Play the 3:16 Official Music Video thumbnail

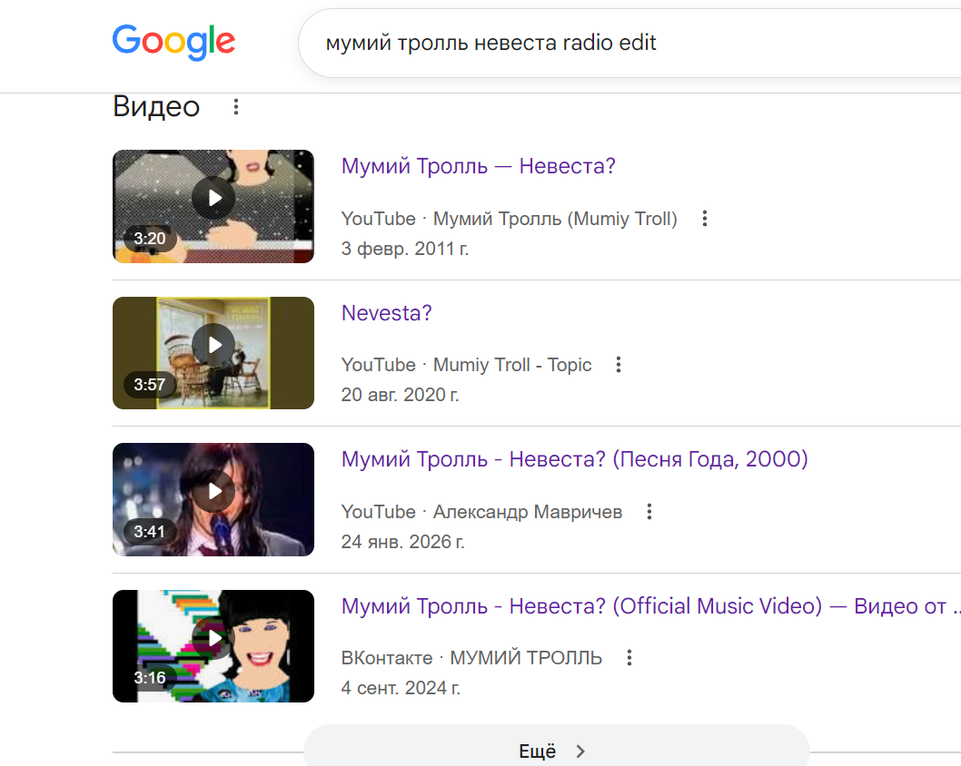point(213,646)
